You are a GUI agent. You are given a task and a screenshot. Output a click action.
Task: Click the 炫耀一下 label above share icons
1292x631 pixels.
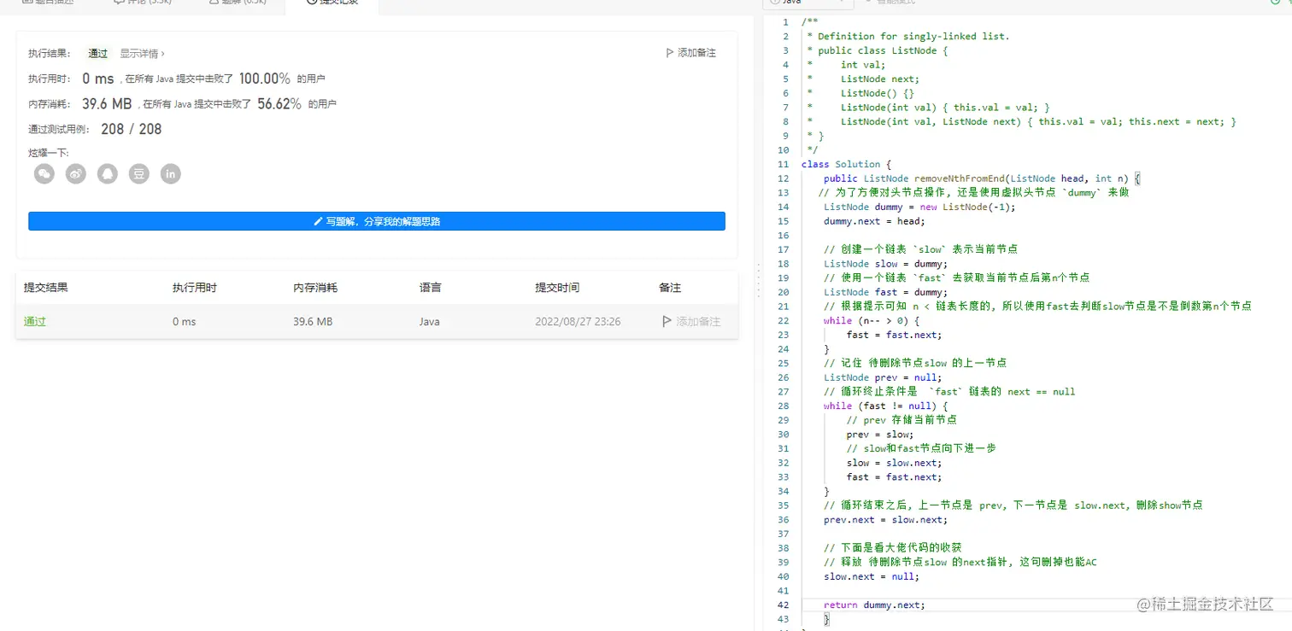(x=48, y=153)
